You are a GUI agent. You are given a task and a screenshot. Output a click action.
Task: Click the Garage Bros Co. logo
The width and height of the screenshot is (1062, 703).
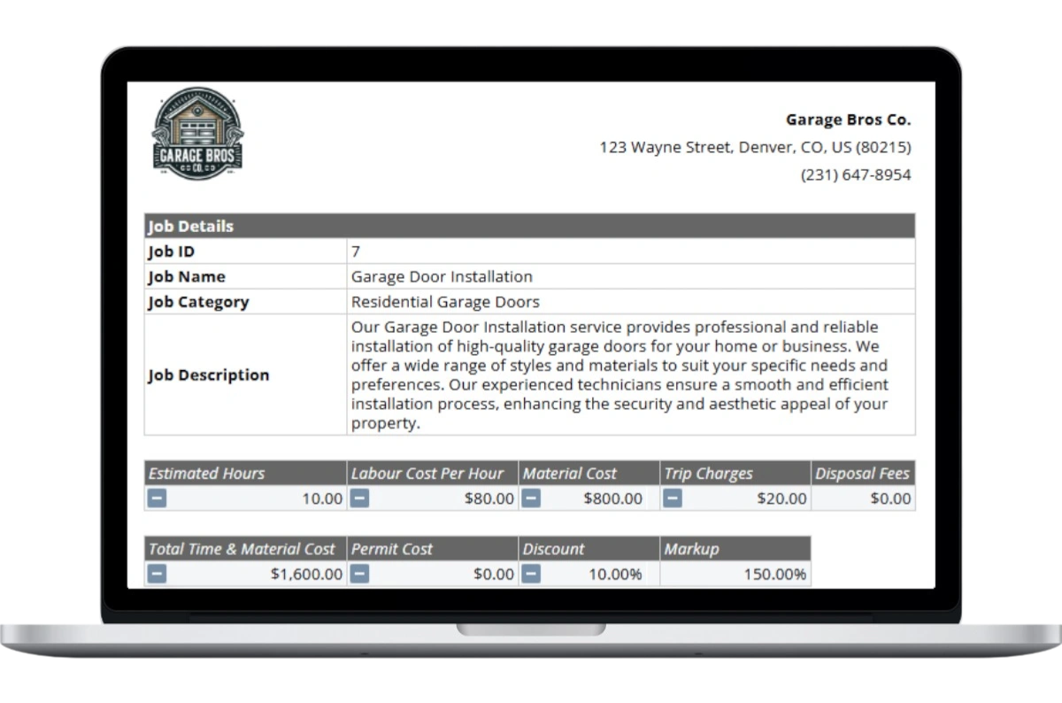[197, 135]
